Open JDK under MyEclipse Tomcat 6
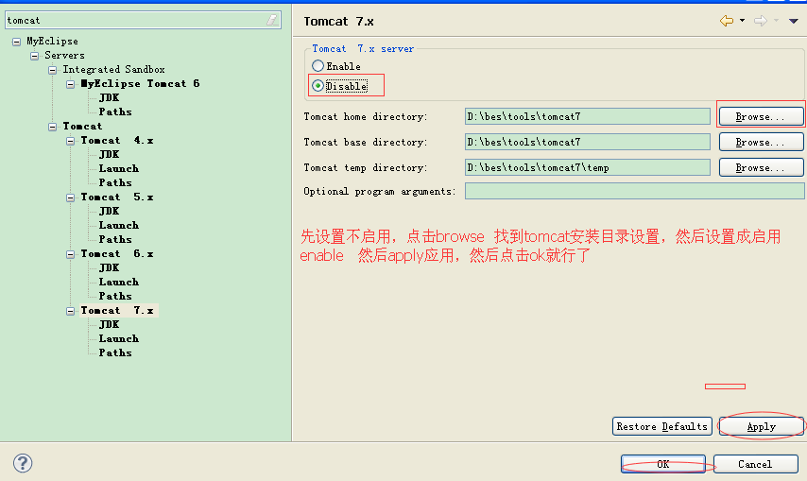Image resolution: width=807 pixels, height=481 pixels. pos(109,97)
